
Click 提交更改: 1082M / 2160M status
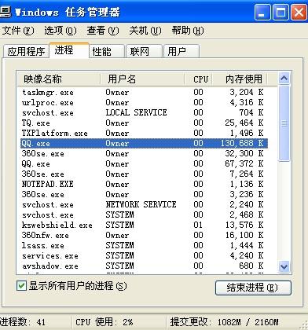225,322
